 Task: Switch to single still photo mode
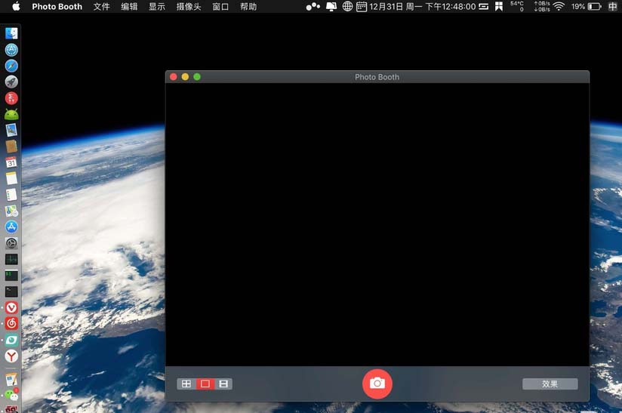tap(205, 384)
